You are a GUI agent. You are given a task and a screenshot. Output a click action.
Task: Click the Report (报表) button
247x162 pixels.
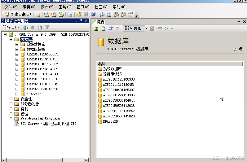coord(159,28)
